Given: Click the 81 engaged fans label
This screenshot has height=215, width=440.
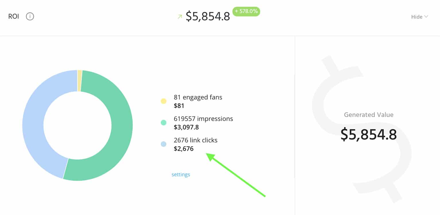Looking at the screenshot, I should click(x=198, y=97).
